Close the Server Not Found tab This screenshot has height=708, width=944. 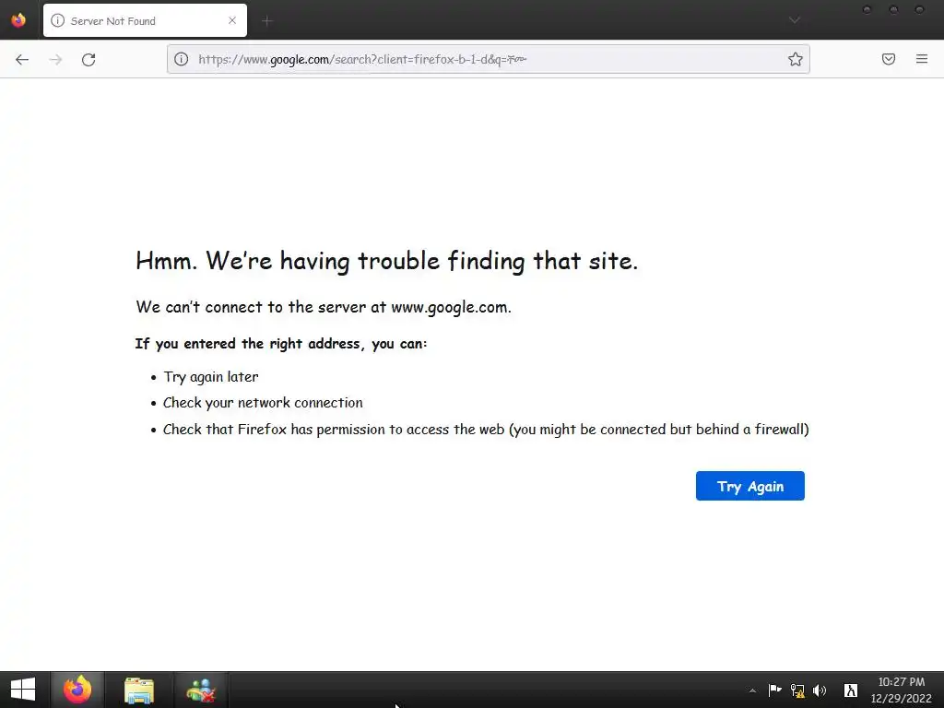pos(232,20)
